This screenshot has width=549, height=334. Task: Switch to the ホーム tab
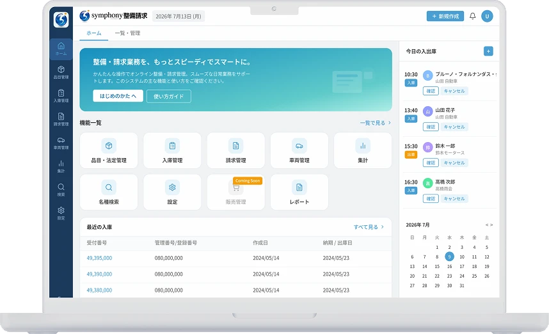(94, 33)
